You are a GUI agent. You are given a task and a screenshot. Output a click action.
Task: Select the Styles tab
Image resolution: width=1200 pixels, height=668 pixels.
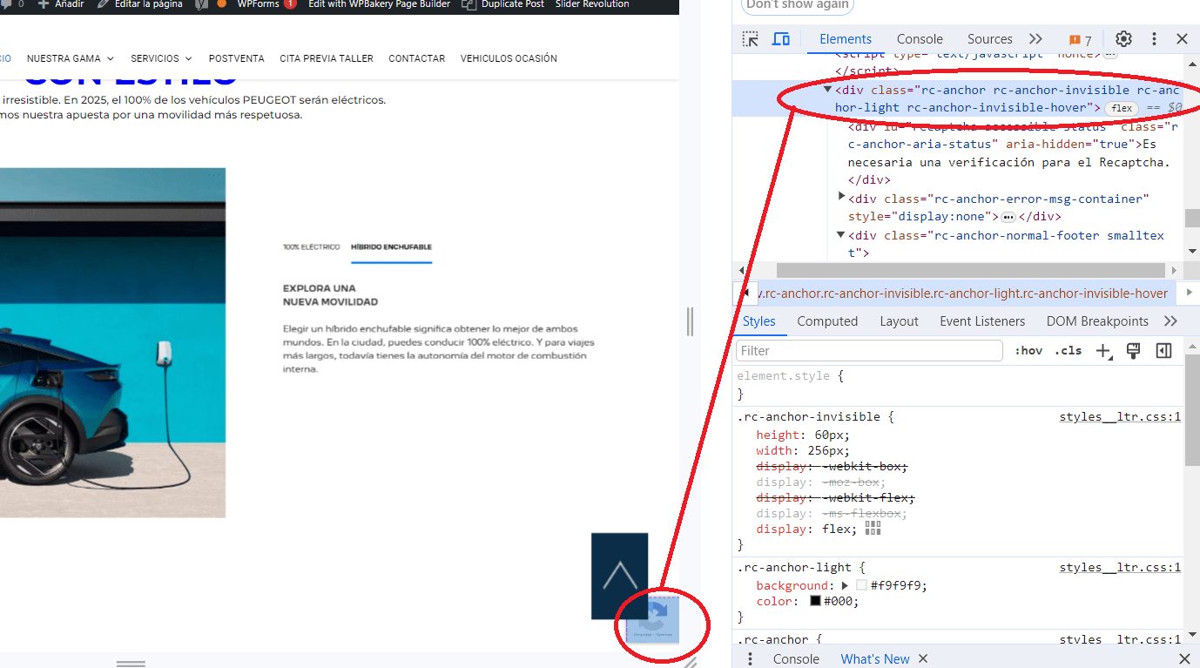[x=759, y=321]
